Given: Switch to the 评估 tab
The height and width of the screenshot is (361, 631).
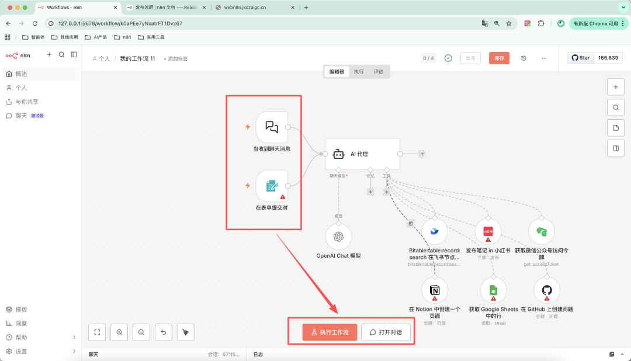Looking at the screenshot, I should click(x=379, y=71).
